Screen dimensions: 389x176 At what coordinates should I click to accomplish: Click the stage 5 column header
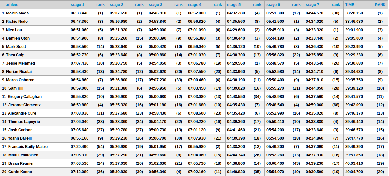234,5
